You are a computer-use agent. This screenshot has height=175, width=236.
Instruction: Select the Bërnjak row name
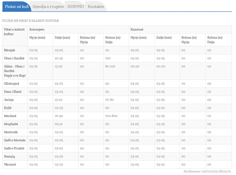pos(9,50)
